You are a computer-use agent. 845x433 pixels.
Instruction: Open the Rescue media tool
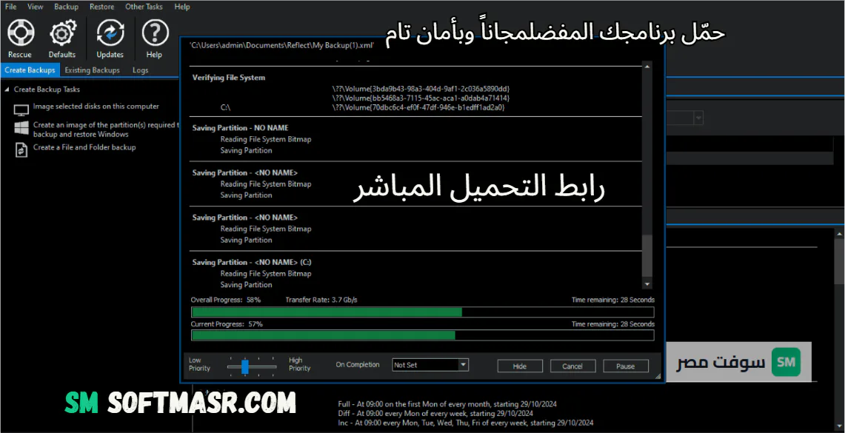[x=21, y=38]
